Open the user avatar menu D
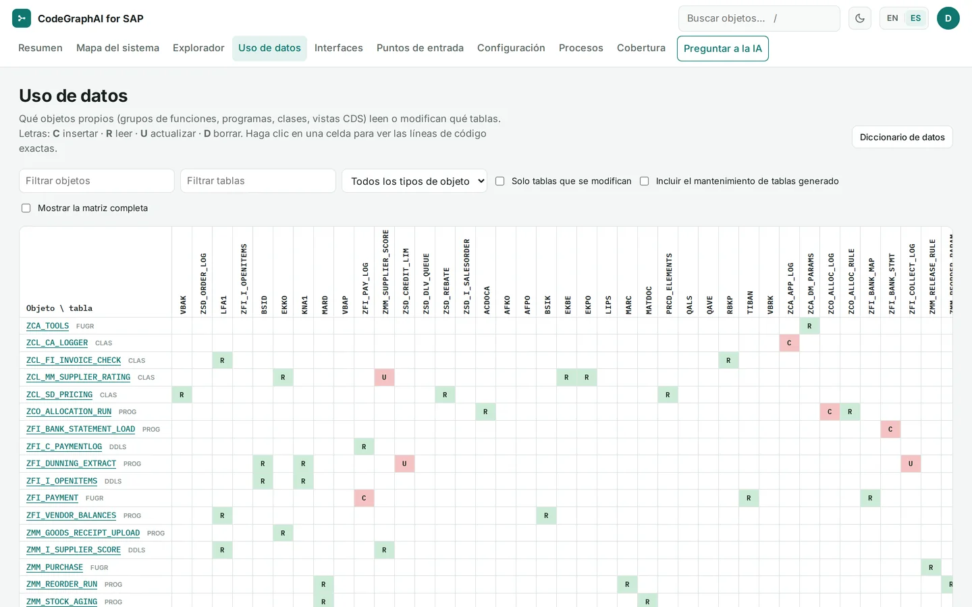Viewport: 972px width, 607px height. (x=948, y=18)
